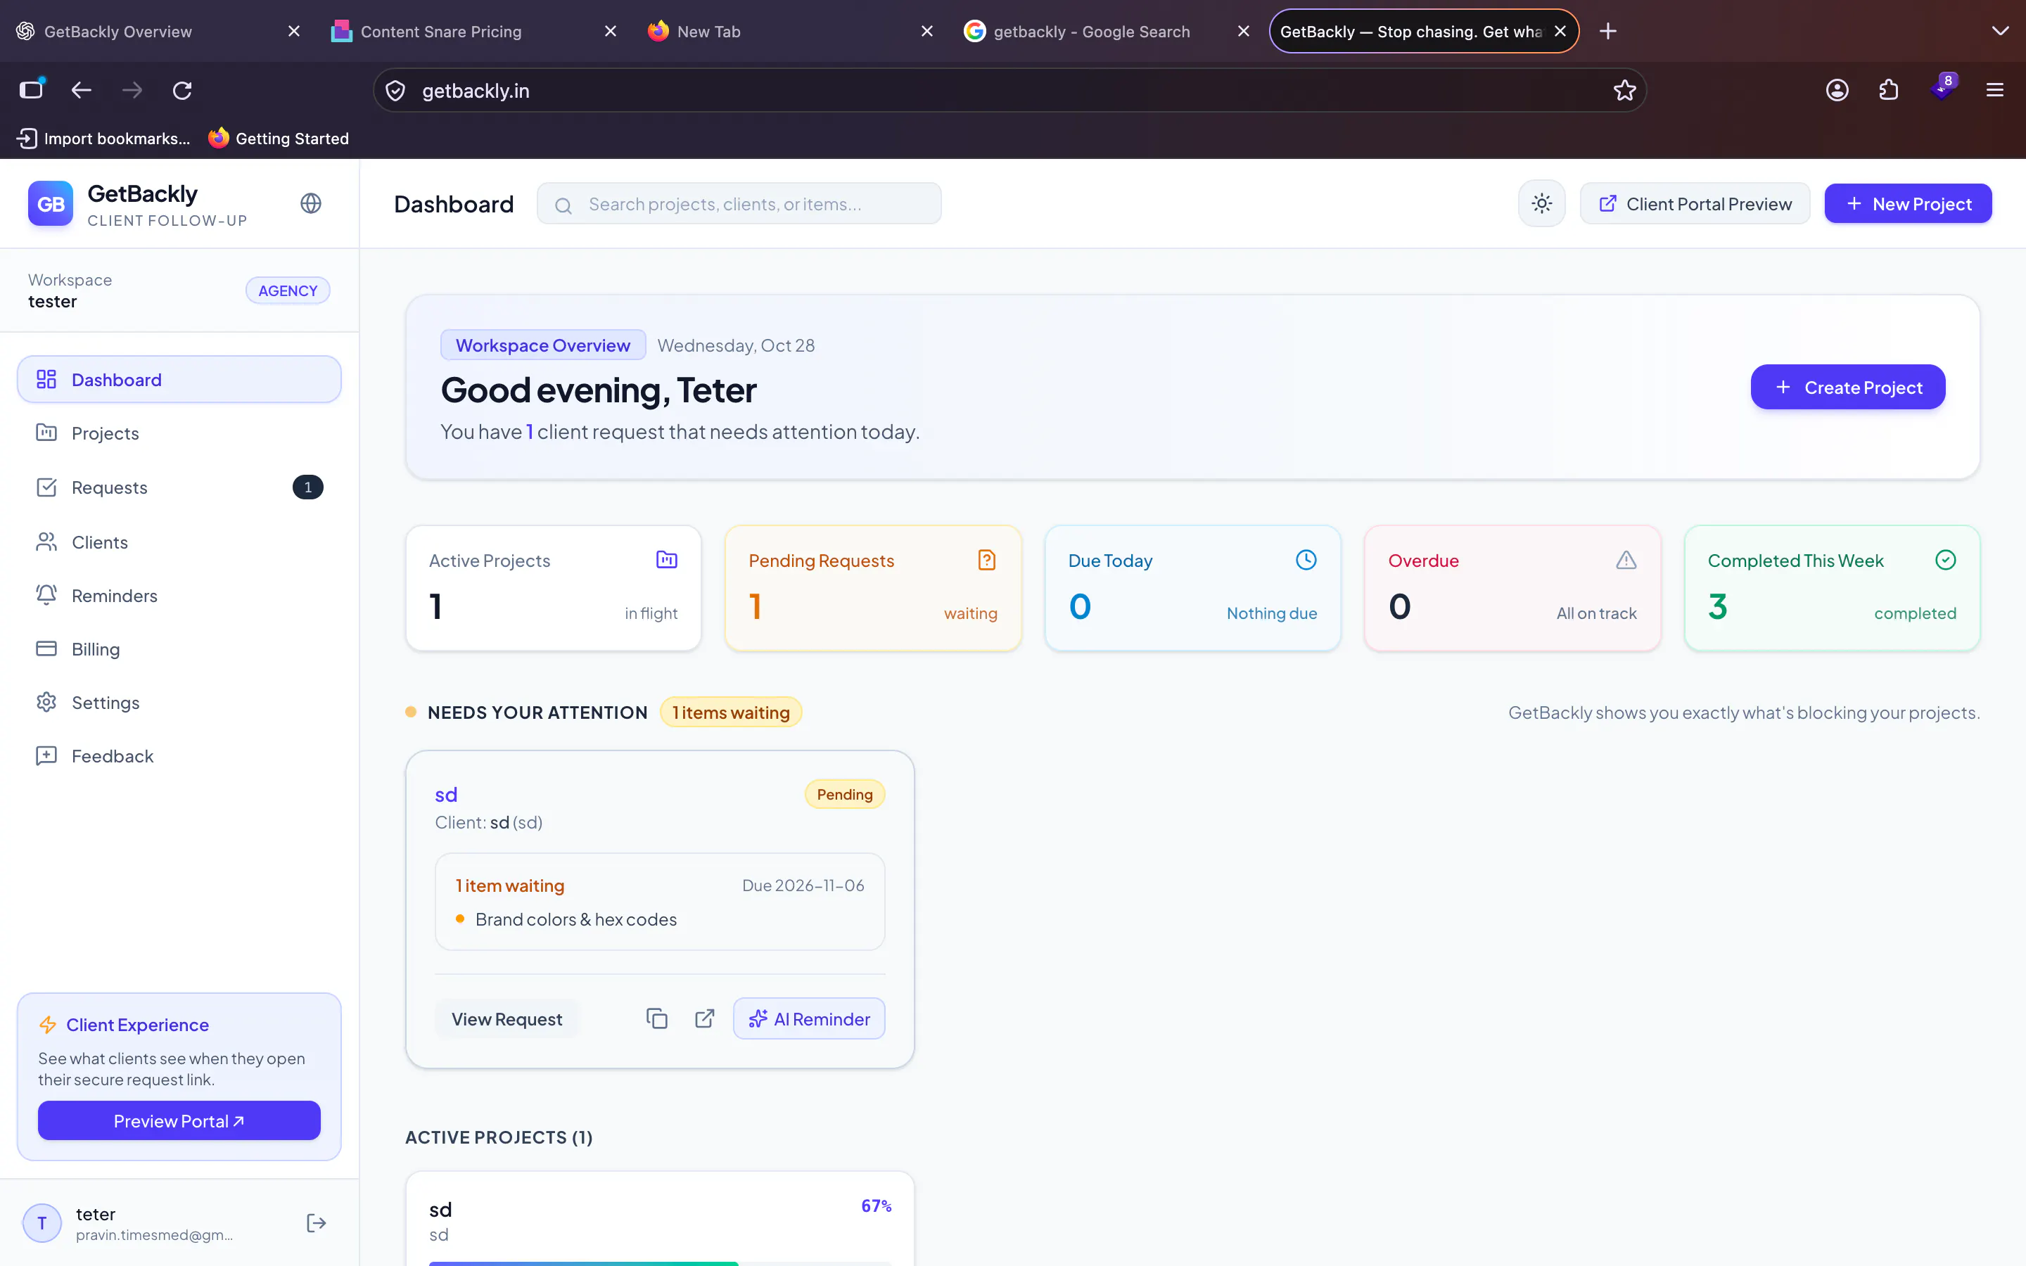Image resolution: width=2026 pixels, height=1266 pixels.
Task: Click the Preview Portal button
Action: pos(179,1120)
